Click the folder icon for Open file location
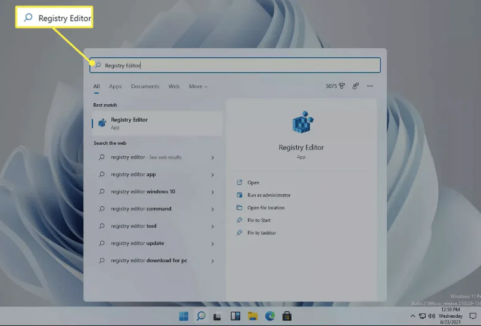 (239, 207)
